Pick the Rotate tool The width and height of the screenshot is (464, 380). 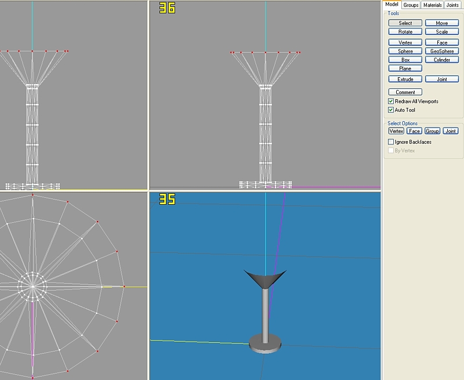[405, 32]
